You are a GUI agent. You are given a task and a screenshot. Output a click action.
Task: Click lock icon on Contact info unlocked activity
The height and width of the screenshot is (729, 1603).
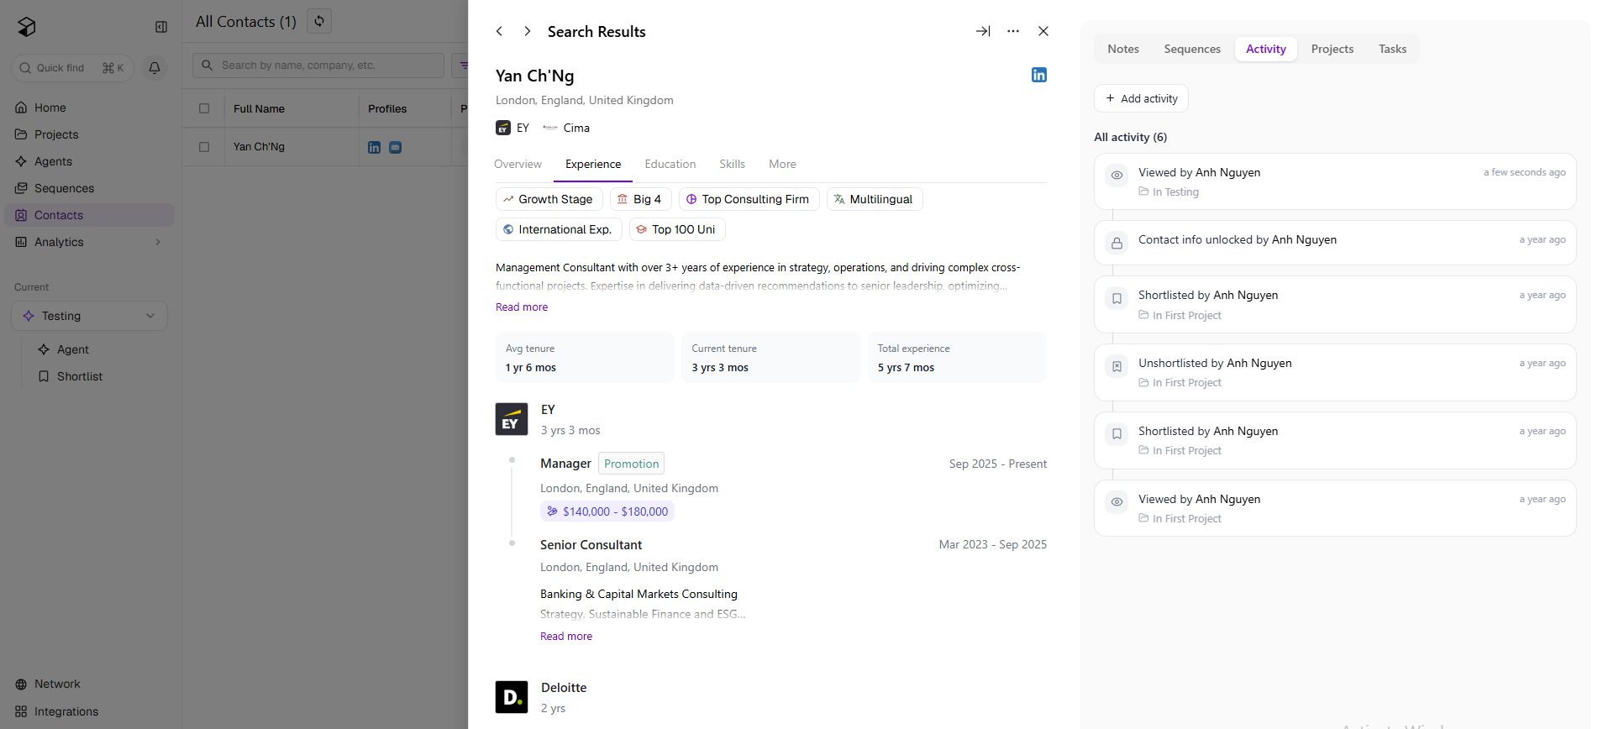coord(1117,244)
